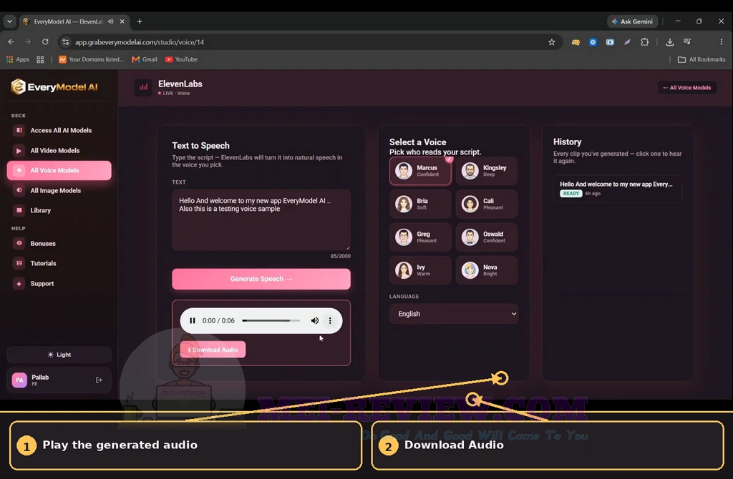Click the Generate Speech button

pyautogui.click(x=261, y=279)
